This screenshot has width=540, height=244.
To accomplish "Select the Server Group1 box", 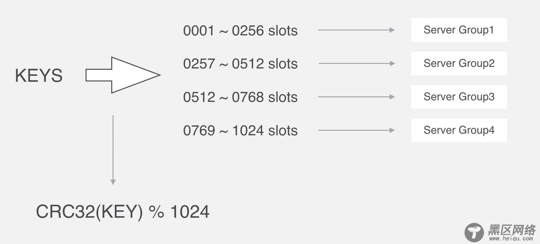I will click(x=459, y=30).
